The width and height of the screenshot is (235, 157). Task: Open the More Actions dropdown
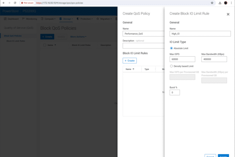(78, 37)
